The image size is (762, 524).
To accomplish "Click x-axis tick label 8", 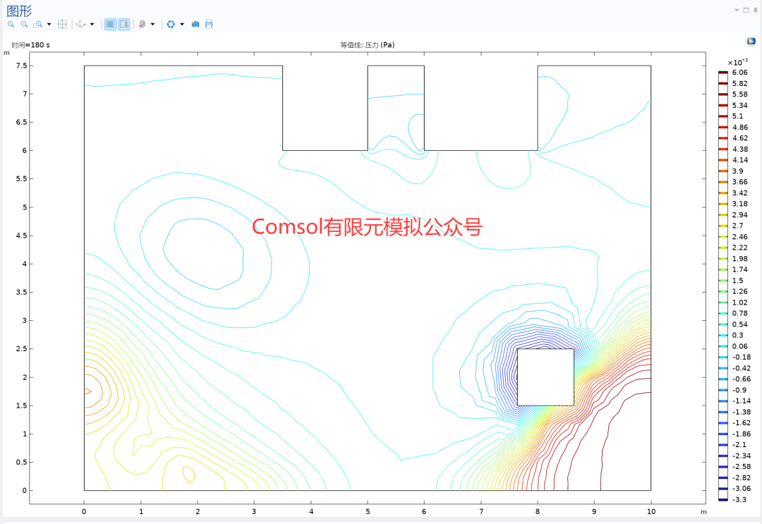I will pyautogui.click(x=538, y=511).
